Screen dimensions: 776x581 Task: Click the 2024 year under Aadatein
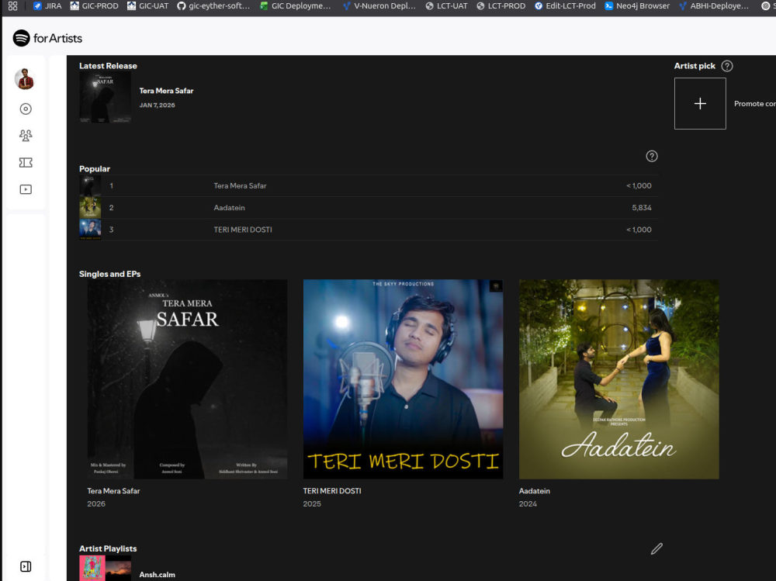tap(528, 503)
